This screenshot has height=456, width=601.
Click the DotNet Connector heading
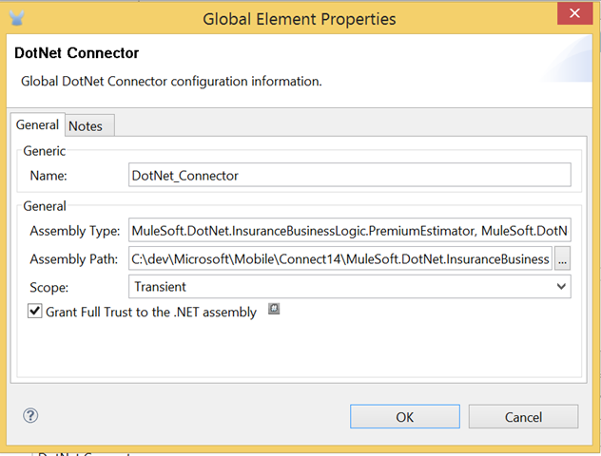[x=77, y=53]
